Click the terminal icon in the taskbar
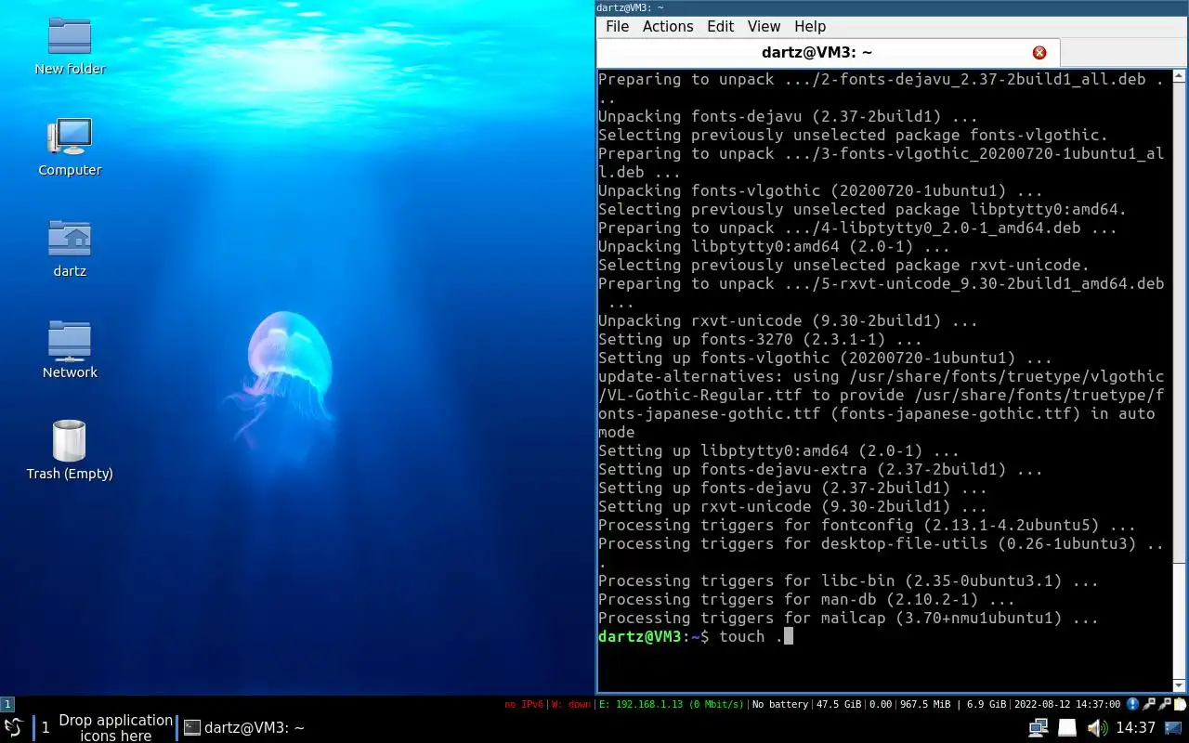Screen dimensions: 1189x743 [x=191, y=728]
